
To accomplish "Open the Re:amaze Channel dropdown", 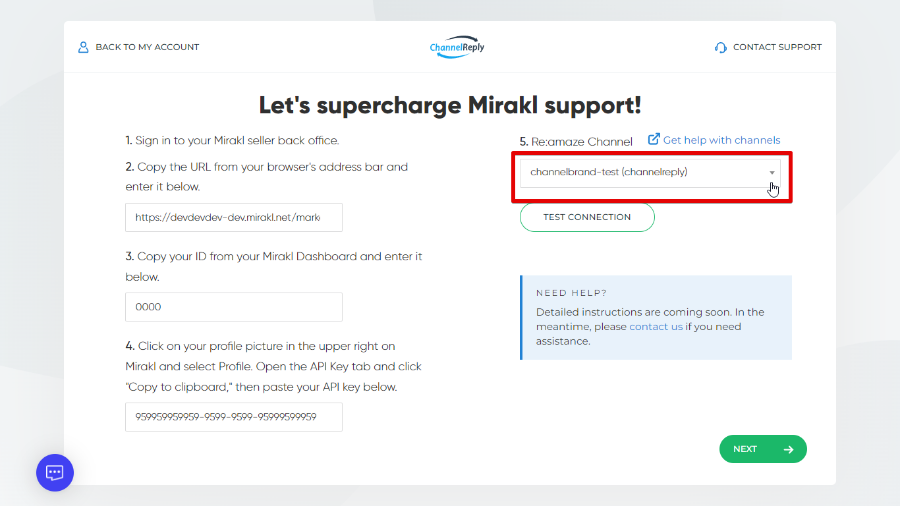I will (650, 173).
